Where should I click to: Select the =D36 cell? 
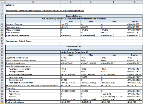[x=114, y=58]
